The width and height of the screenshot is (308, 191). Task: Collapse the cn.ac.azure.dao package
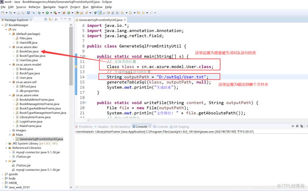[x=10, y=47]
